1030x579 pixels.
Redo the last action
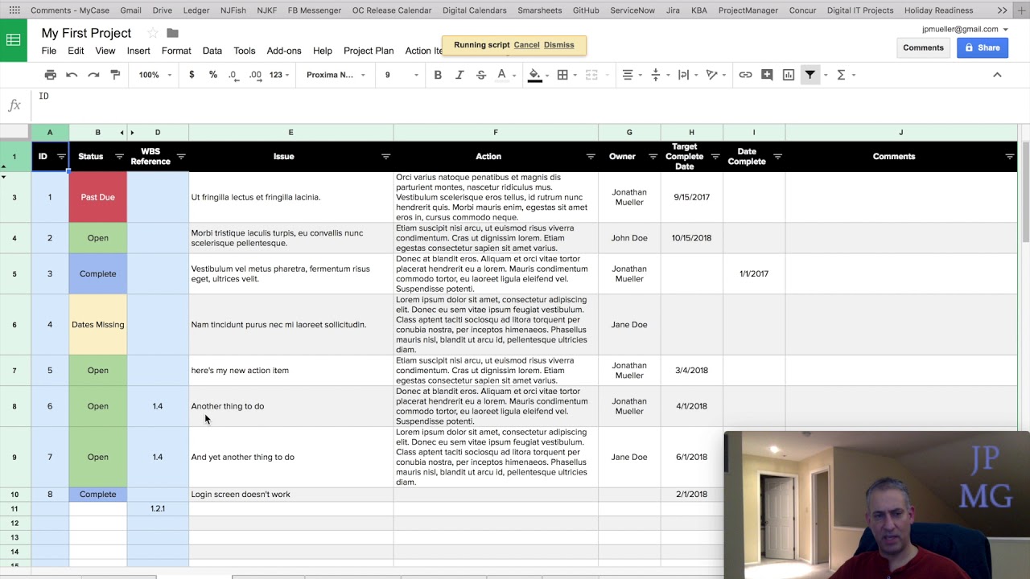click(x=93, y=75)
